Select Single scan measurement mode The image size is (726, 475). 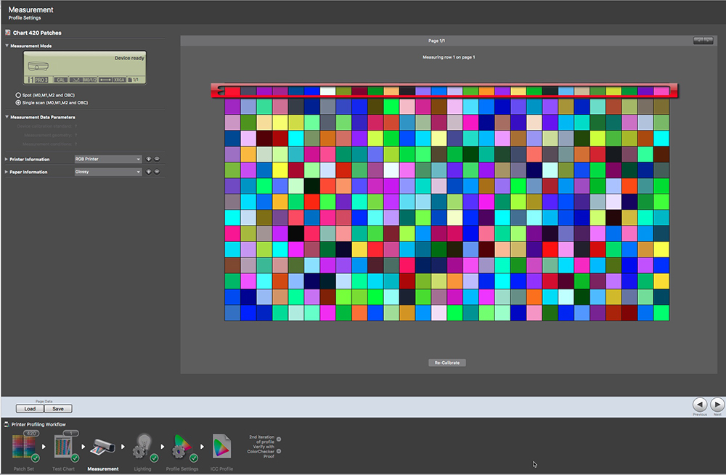click(x=18, y=102)
